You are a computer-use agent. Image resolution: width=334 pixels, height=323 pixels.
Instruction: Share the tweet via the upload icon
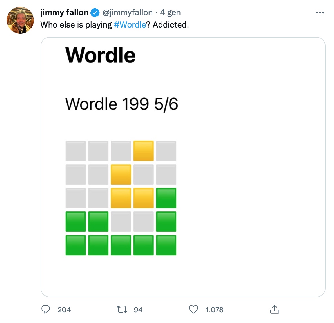click(274, 310)
